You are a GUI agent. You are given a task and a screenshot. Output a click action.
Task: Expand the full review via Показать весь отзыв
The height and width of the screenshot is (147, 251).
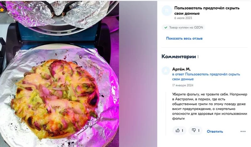coord(184,38)
